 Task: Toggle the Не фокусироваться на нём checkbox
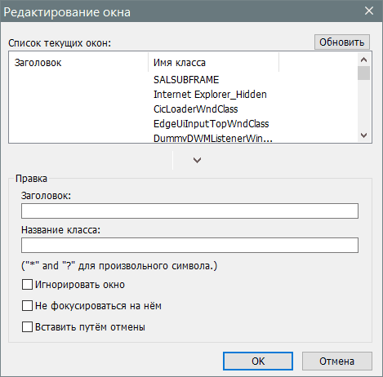coord(27,305)
